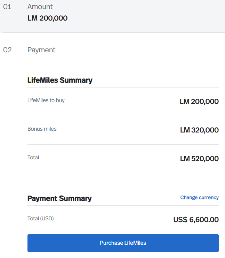Click the Bonus miles label
The width and height of the screenshot is (225, 258).
point(42,129)
